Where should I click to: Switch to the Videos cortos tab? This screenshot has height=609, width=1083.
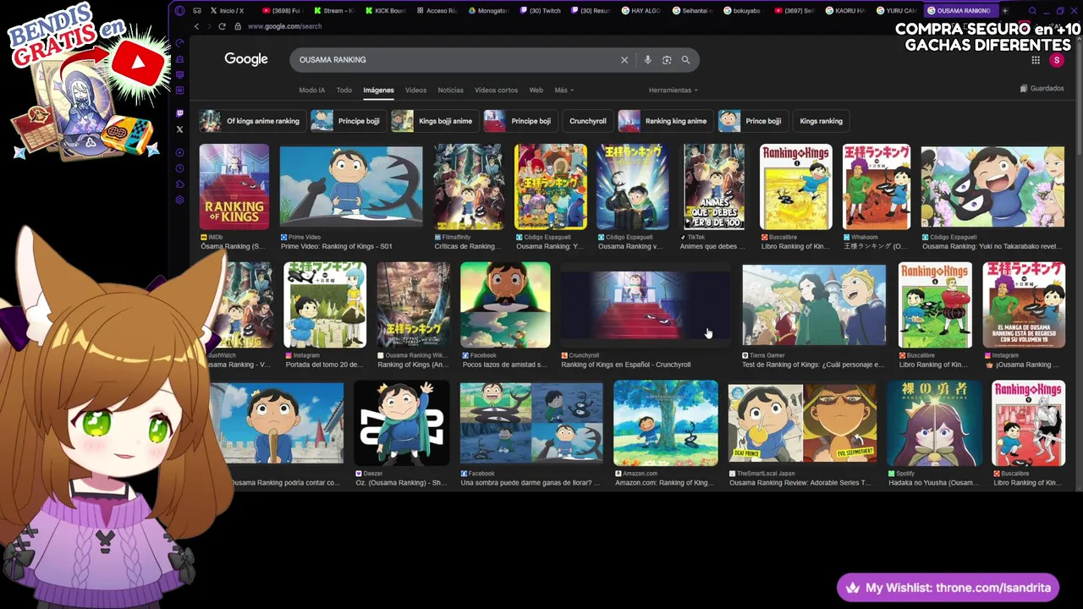[496, 91]
